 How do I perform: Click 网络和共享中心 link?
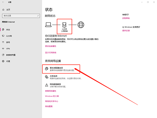pyautogui.click(x=51, y=101)
